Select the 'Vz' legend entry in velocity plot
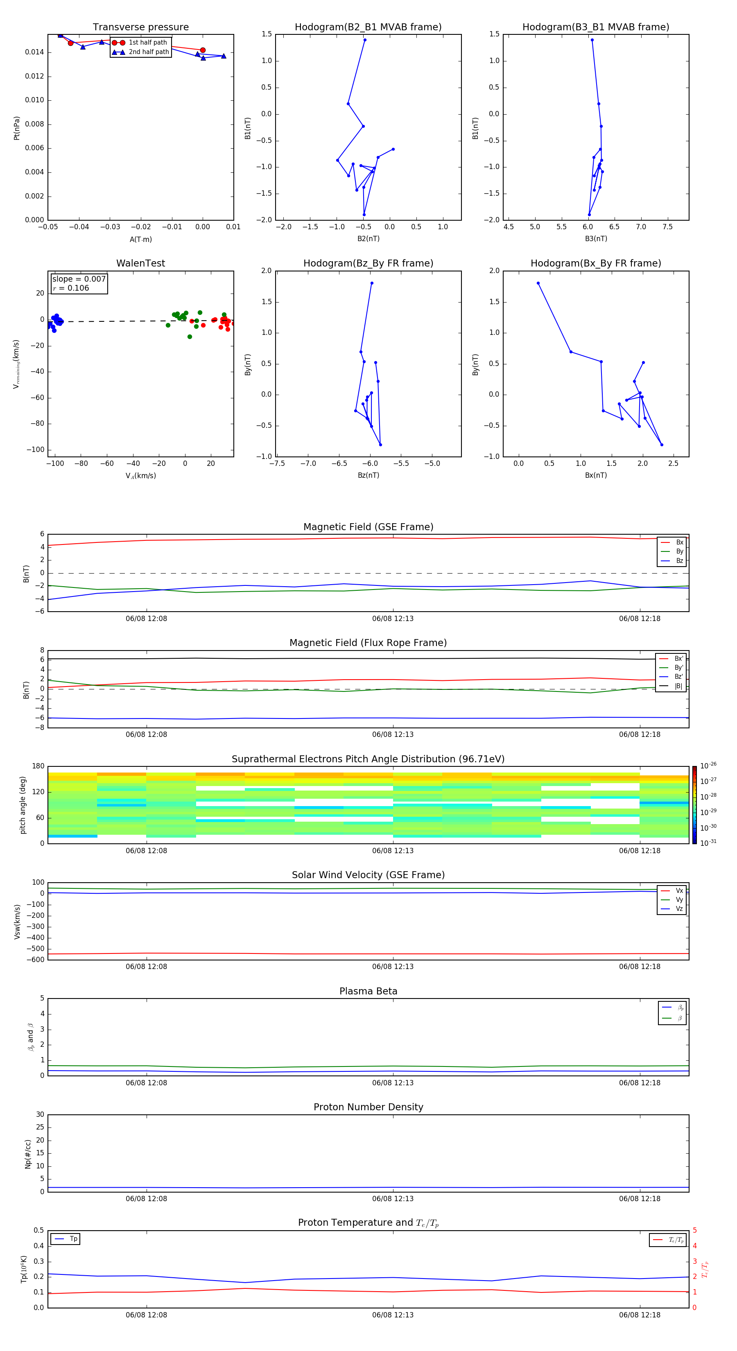 pos(672,909)
